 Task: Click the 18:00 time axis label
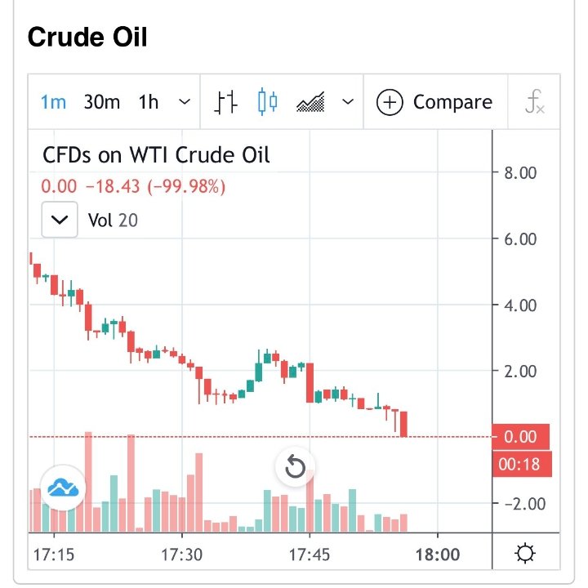pos(438,555)
